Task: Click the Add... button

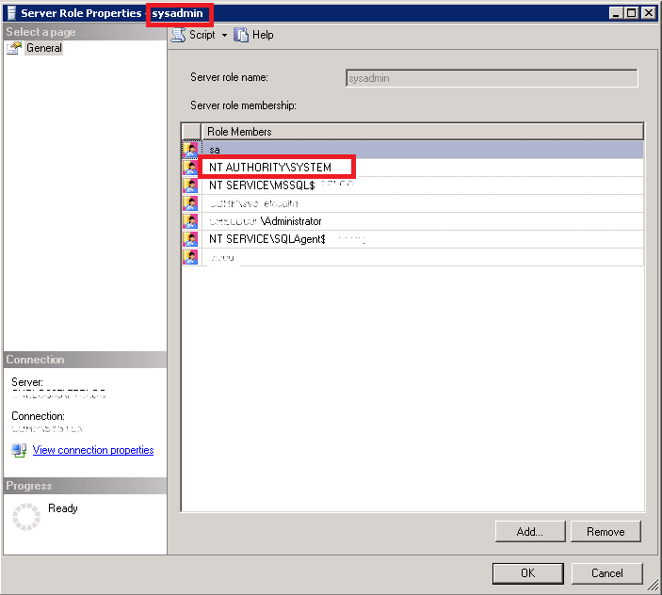Action: tap(530, 532)
